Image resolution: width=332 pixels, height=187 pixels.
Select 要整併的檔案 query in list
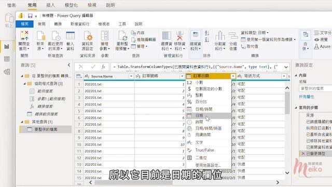[46, 129]
